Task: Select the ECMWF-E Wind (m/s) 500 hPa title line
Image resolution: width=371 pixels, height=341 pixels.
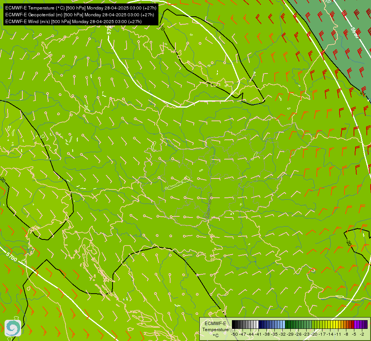Action: click(74, 22)
